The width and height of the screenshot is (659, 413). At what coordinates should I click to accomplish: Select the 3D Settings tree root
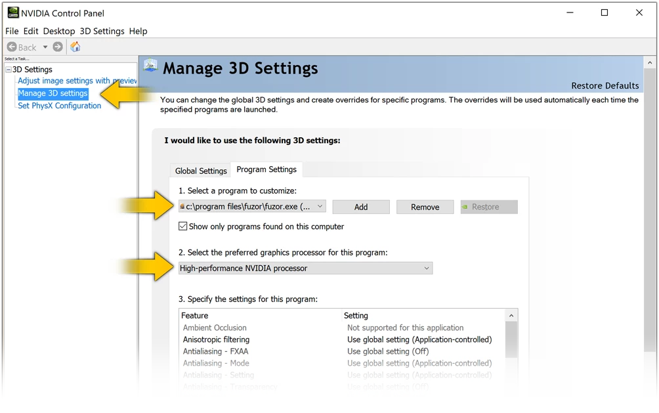pos(32,70)
